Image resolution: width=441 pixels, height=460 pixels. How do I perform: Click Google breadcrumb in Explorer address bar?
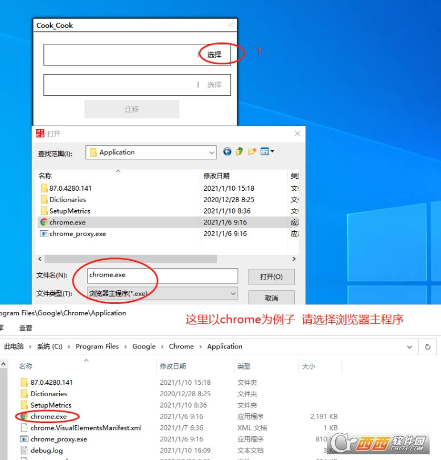tap(143, 347)
